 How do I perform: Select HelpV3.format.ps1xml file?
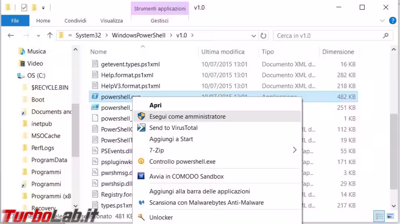pyautogui.click(x=130, y=86)
